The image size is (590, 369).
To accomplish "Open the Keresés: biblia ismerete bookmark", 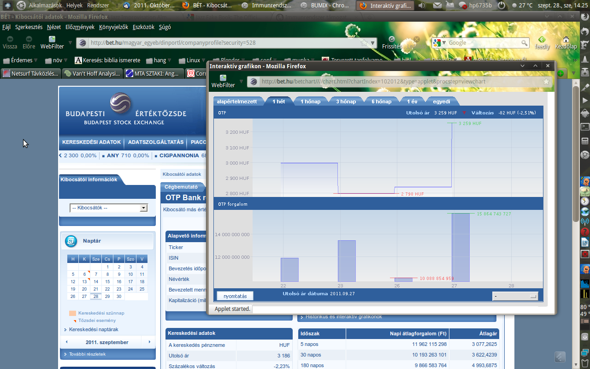I will [x=107, y=60].
